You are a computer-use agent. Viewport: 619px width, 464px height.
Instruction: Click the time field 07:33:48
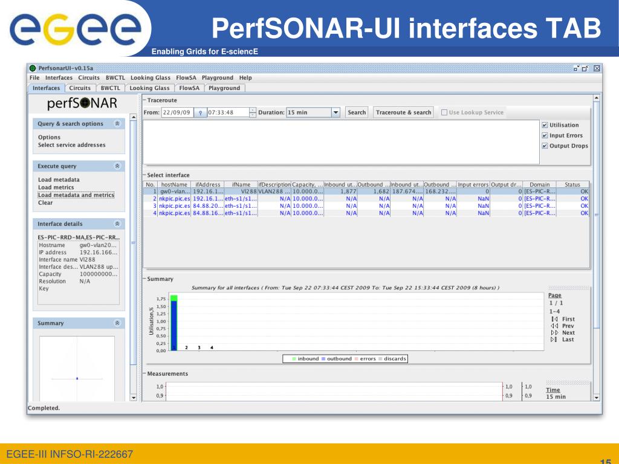[x=228, y=112]
